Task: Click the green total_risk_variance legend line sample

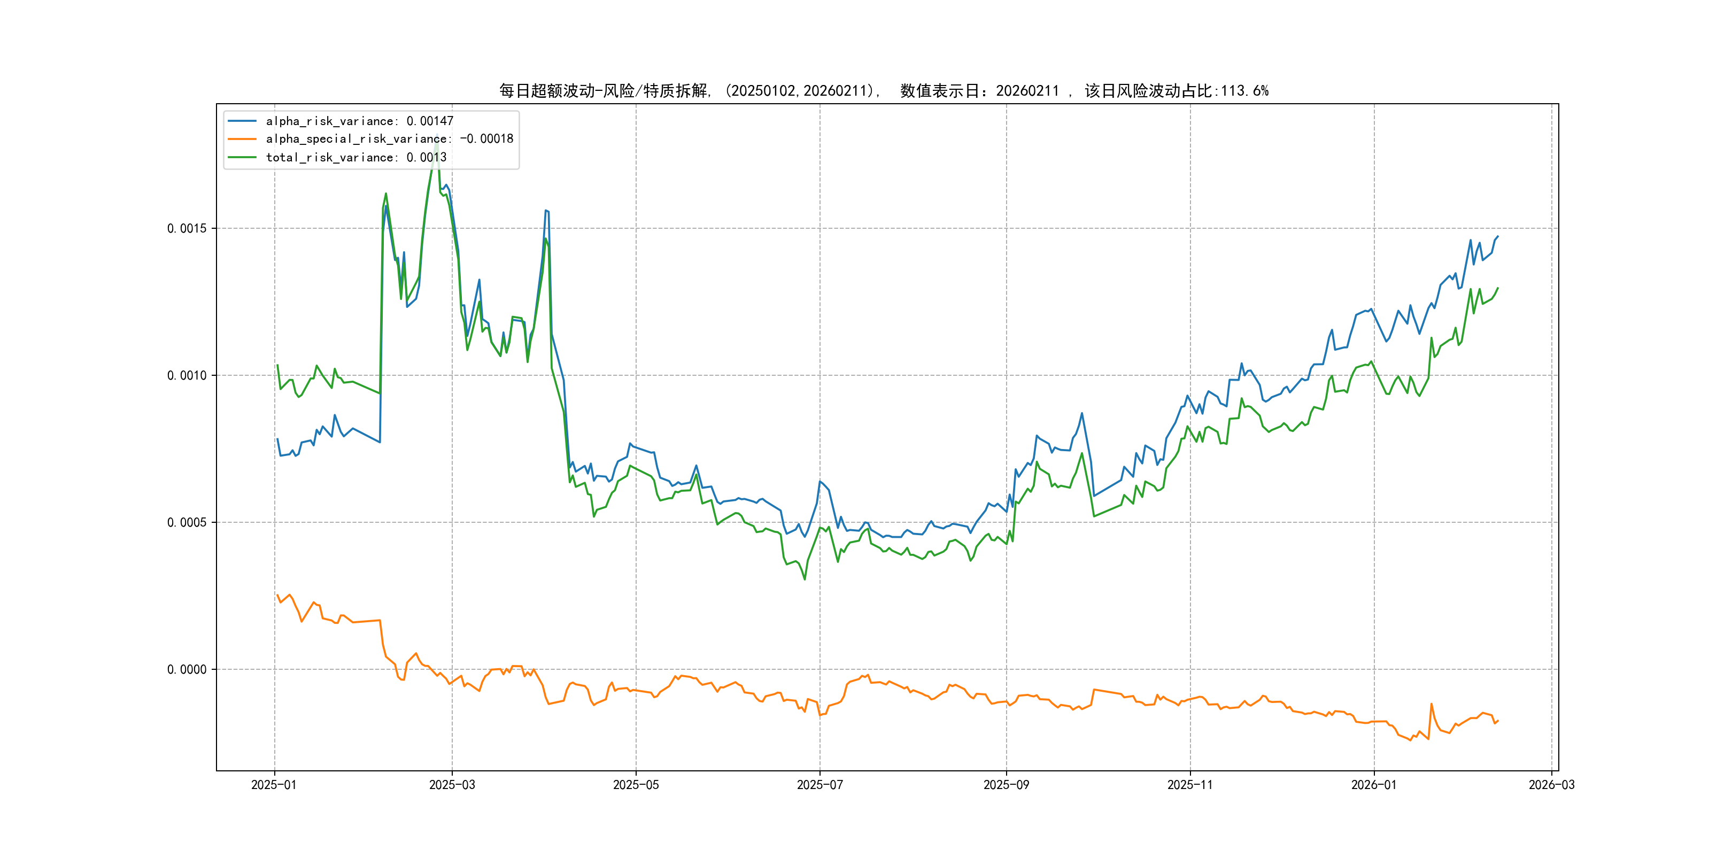Action: (x=242, y=157)
